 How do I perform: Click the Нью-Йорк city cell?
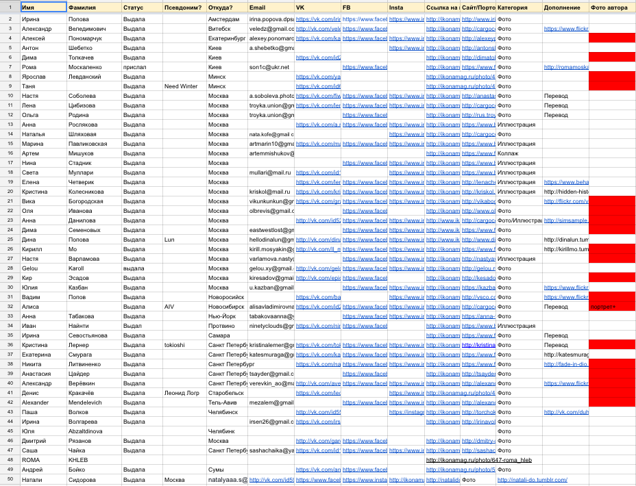227,316
